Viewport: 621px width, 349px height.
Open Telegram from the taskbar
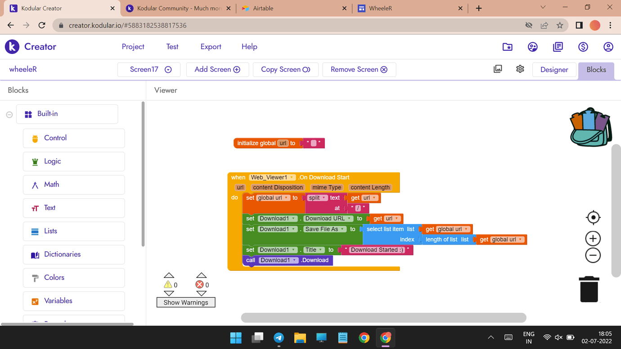pyautogui.click(x=279, y=338)
